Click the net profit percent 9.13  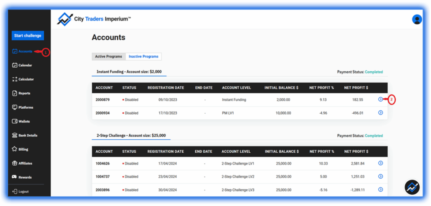point(323,100)
